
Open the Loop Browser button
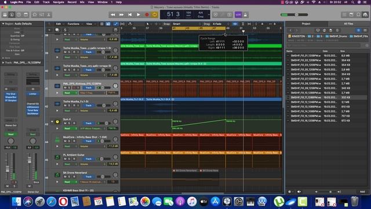358,15
